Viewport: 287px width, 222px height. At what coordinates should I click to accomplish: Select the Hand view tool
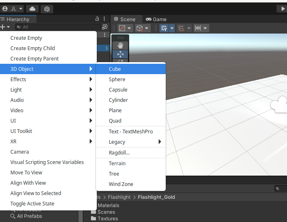point(120,45)
